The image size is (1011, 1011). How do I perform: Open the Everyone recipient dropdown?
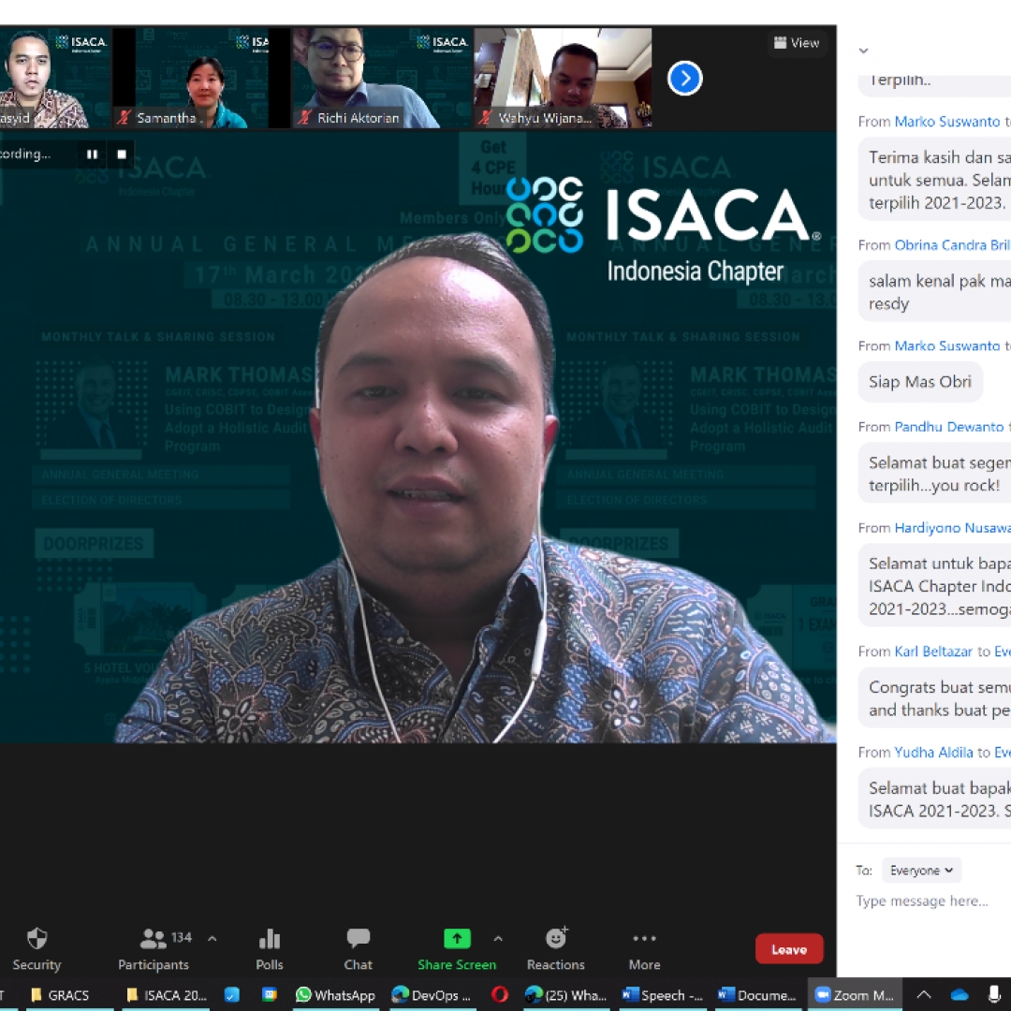point(921,871)
